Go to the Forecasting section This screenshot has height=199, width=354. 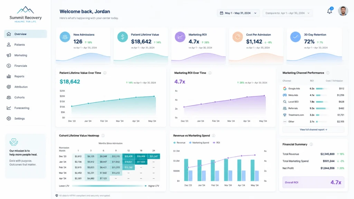[26, 108]
